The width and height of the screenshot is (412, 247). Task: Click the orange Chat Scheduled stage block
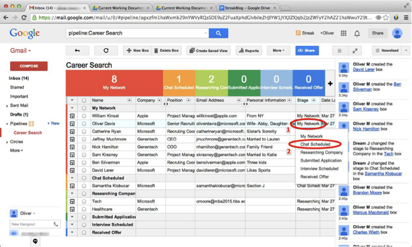click(179, 83)
